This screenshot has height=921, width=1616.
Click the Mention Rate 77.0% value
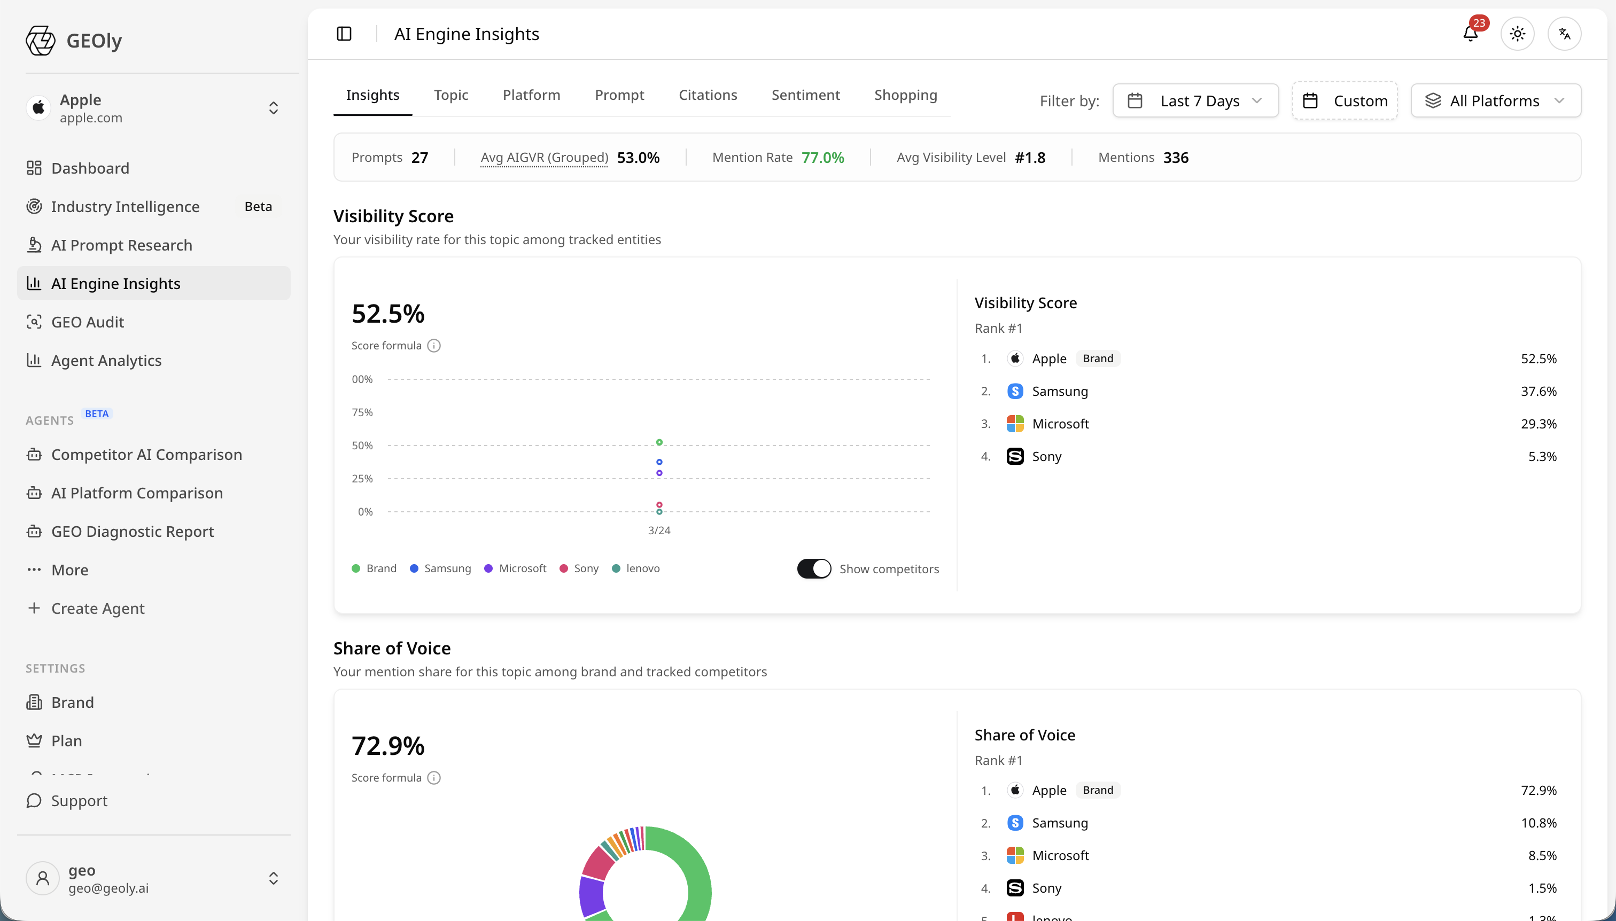pos(822,158)
